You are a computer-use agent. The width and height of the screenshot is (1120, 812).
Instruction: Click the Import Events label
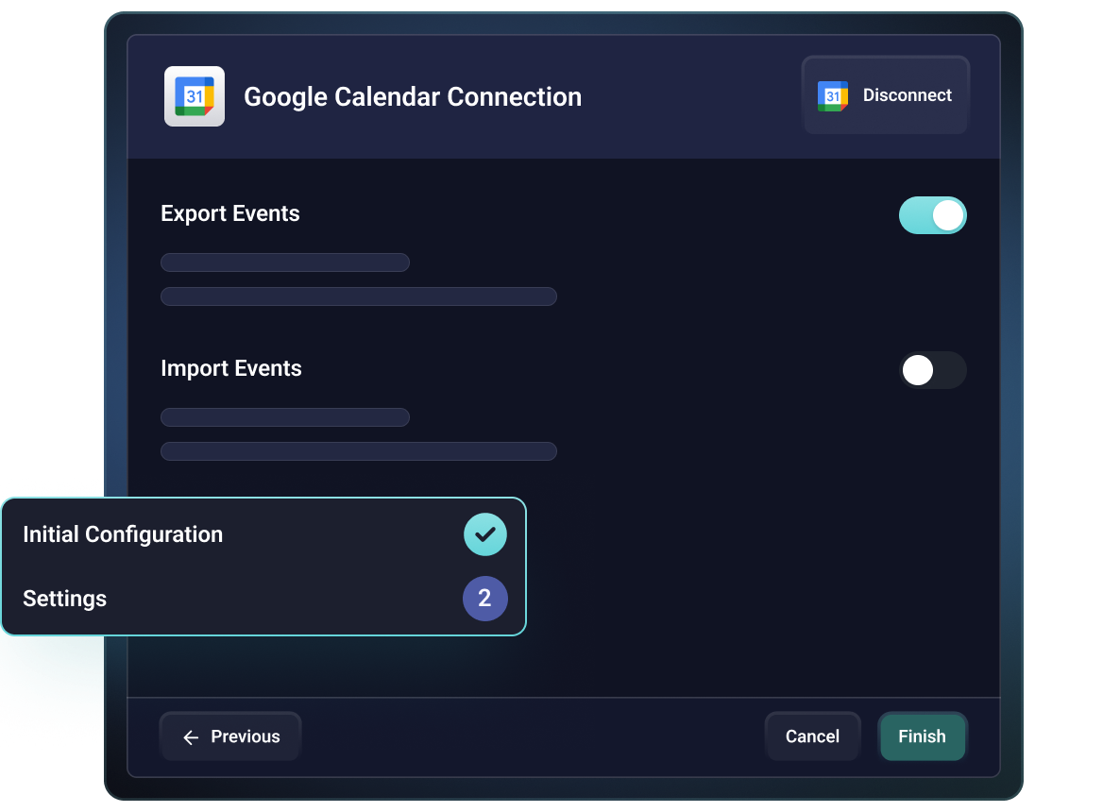coord(231,368)
